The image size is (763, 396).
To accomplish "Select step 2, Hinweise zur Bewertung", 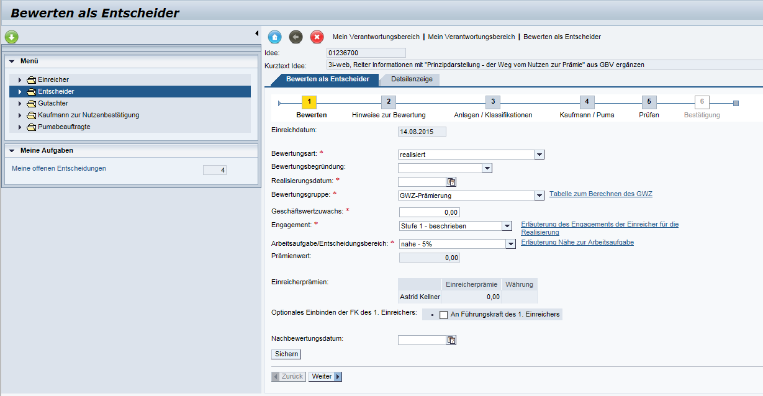I will point(388,100).
